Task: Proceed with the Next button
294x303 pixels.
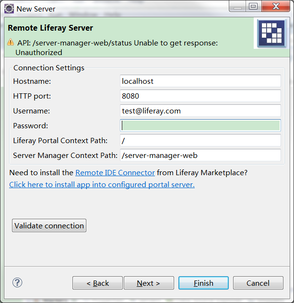Action: (x=149, y=283)
